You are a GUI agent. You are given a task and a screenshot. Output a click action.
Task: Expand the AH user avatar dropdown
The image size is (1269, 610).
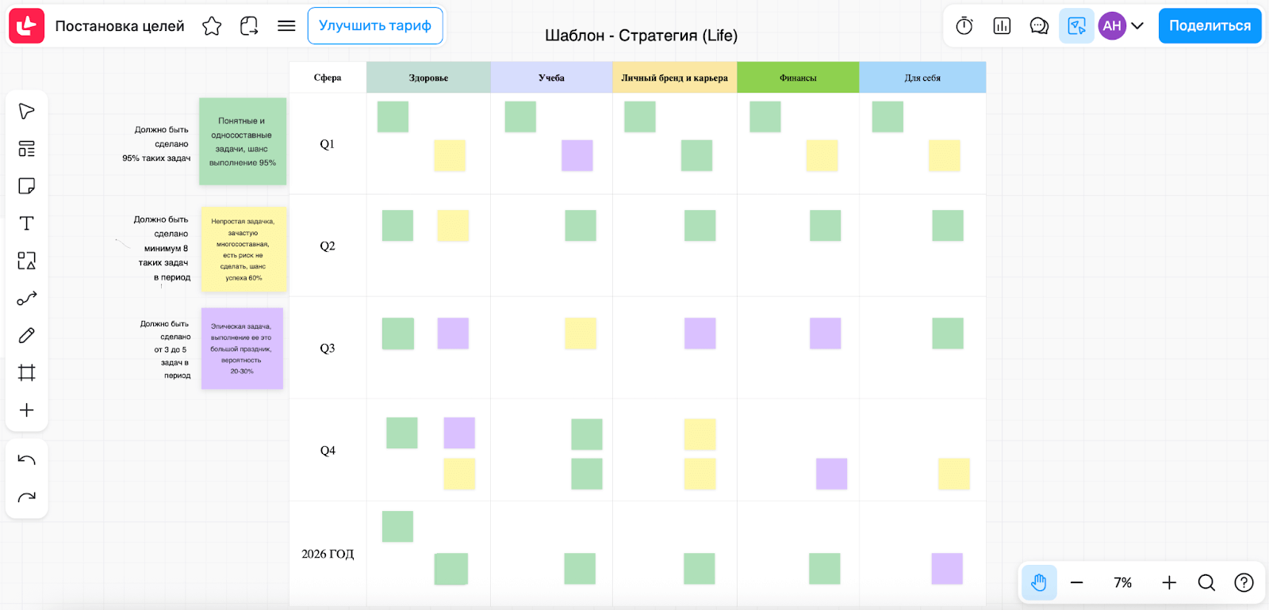pyautogui.click(x=1137, y=26)
